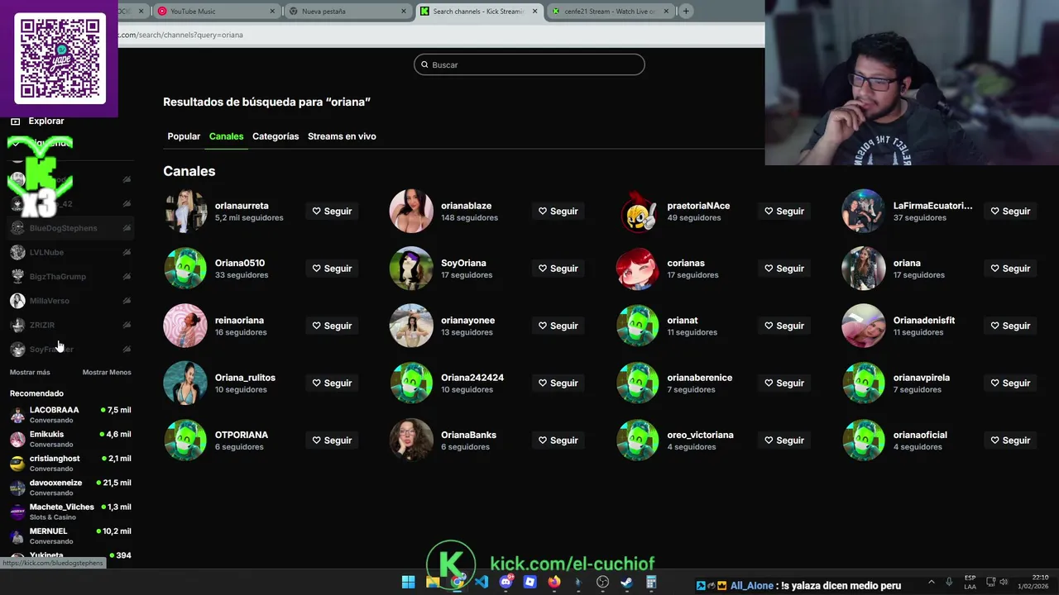Follow orianaoficial with Seguir button
Screen dimensions: 1059x595
tap(1010, 440)
